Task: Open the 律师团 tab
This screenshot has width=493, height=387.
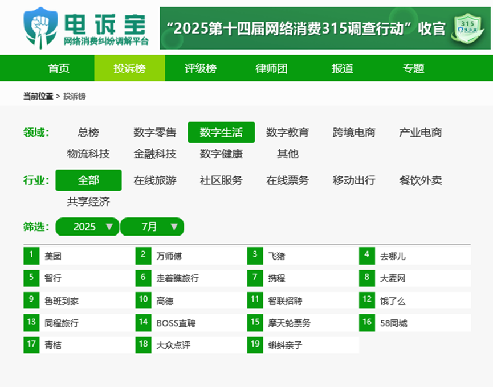Action: point(271,68)
